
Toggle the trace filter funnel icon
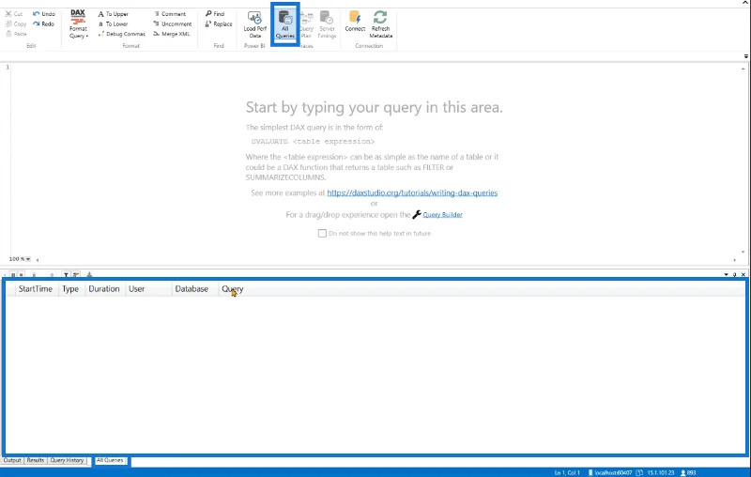click(x=66, y=275)
